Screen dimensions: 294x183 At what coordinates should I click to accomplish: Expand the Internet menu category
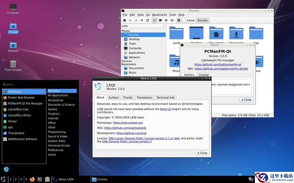62,118
